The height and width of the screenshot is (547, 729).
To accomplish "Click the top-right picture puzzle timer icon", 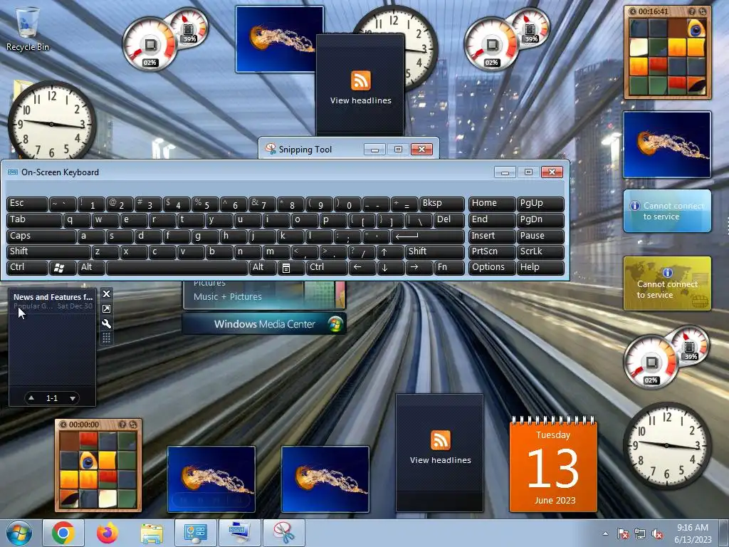I will click(633, 11).
